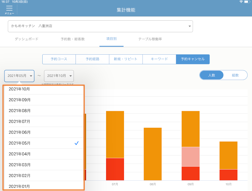This screenshot has width=252, height=191.
Task: Select the 予約キャンセル segment
Action: coord(193,59)
